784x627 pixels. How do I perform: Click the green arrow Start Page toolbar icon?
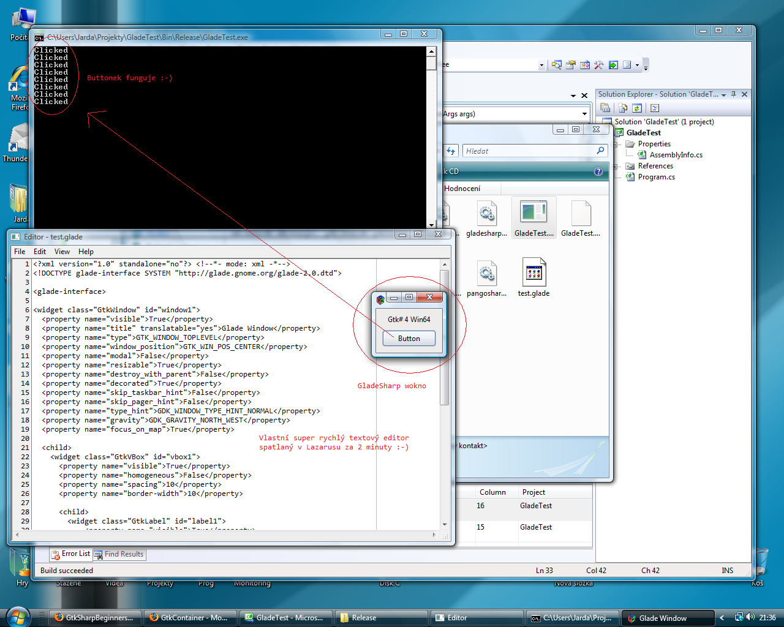point(613,65)
